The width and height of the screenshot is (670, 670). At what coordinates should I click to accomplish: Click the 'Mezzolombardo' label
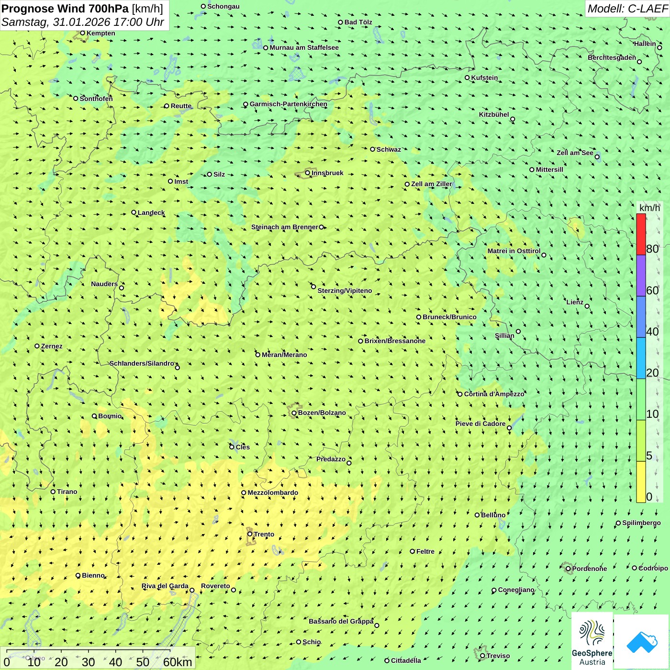click(x=273, y=492)
